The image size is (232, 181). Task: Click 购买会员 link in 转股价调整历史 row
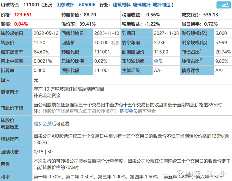pos(42,124)
